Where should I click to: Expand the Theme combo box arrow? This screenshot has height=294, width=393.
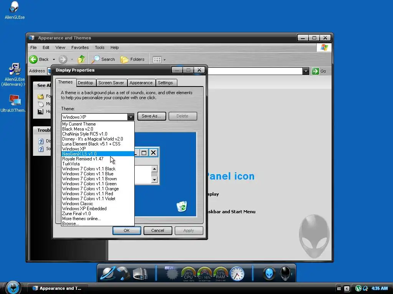[130, 117]
